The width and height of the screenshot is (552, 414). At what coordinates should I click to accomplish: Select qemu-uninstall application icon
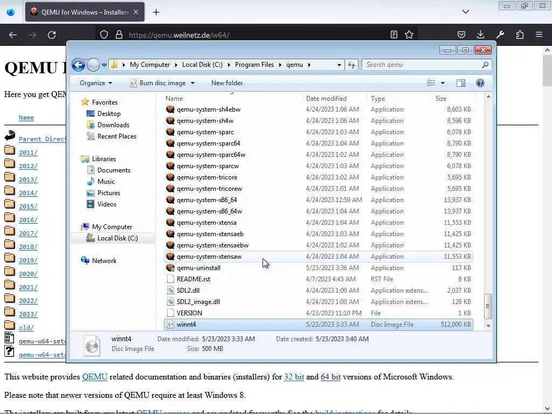(170, 268)
